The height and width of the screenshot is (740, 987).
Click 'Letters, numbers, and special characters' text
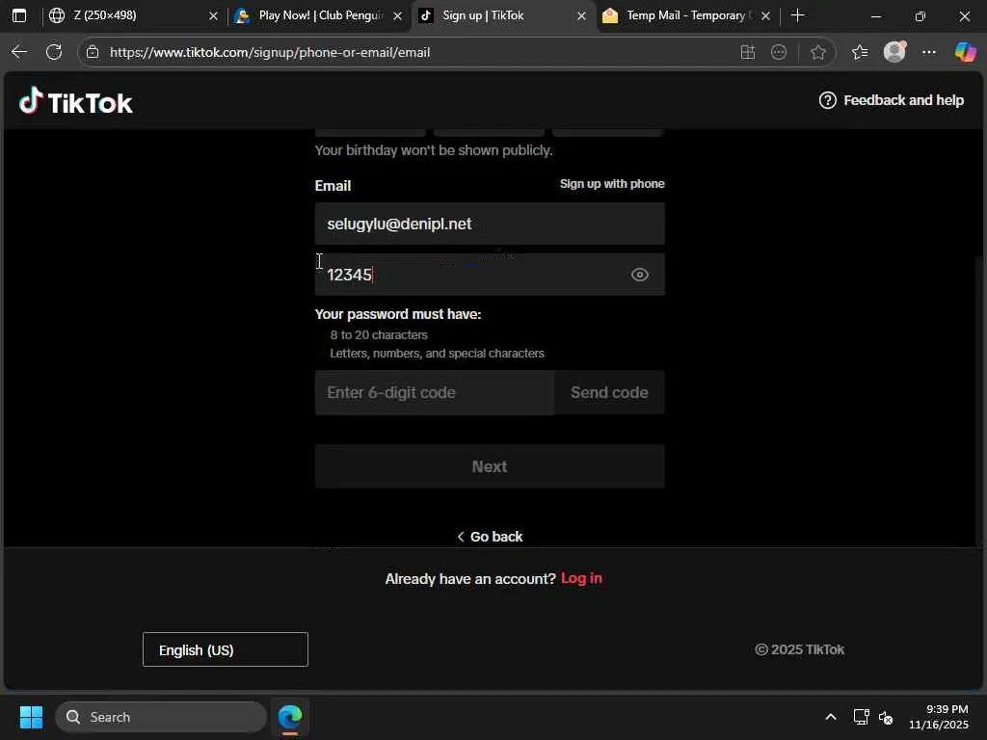click(437, 353)
